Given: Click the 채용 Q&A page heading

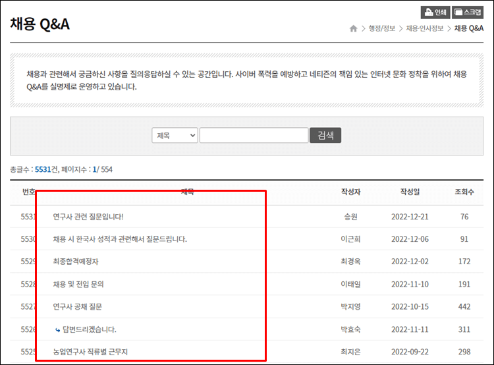Looking at the screenshot, I should tap(40, 24).
